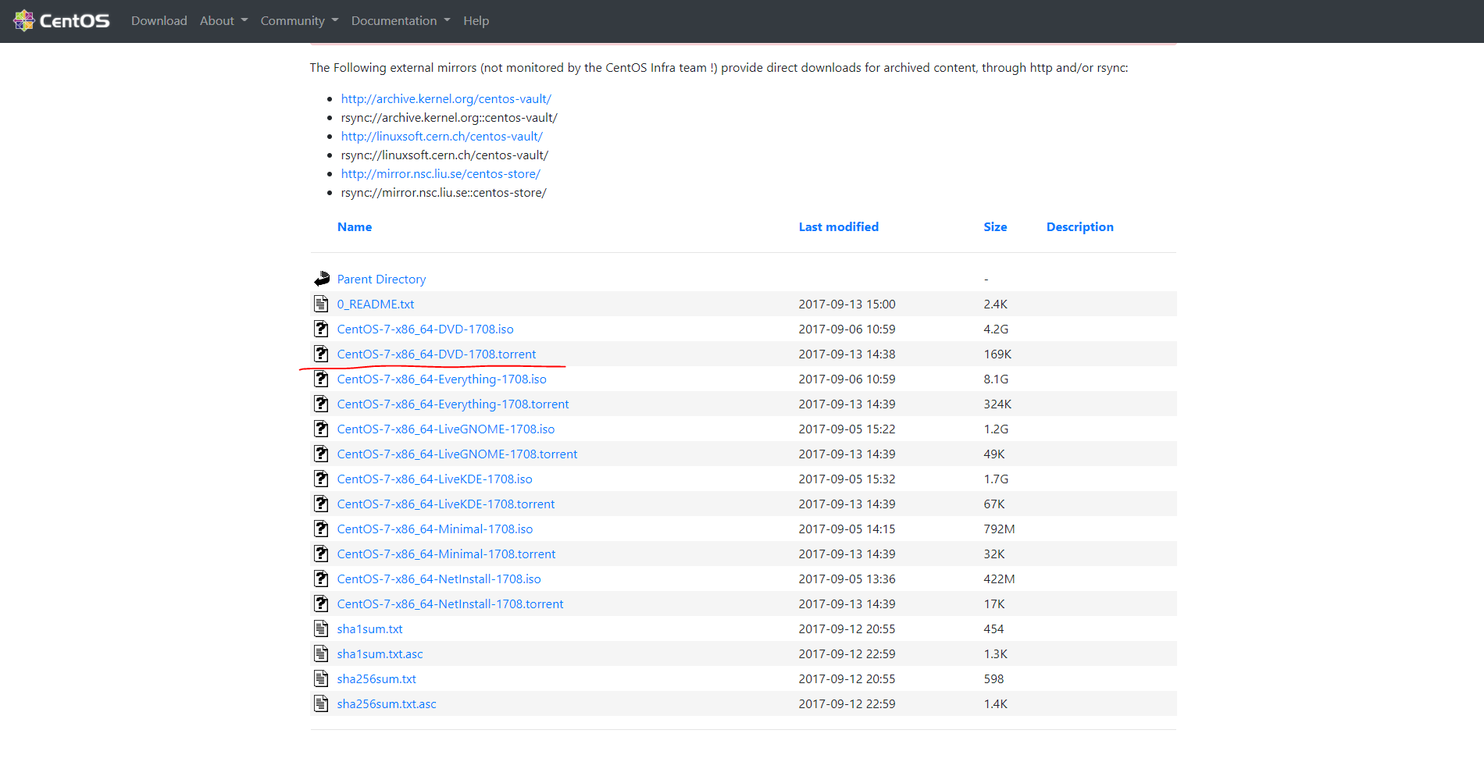Download CentOS-7-x86_64-LiveGNOME-1708.torrent

point(458,454)
